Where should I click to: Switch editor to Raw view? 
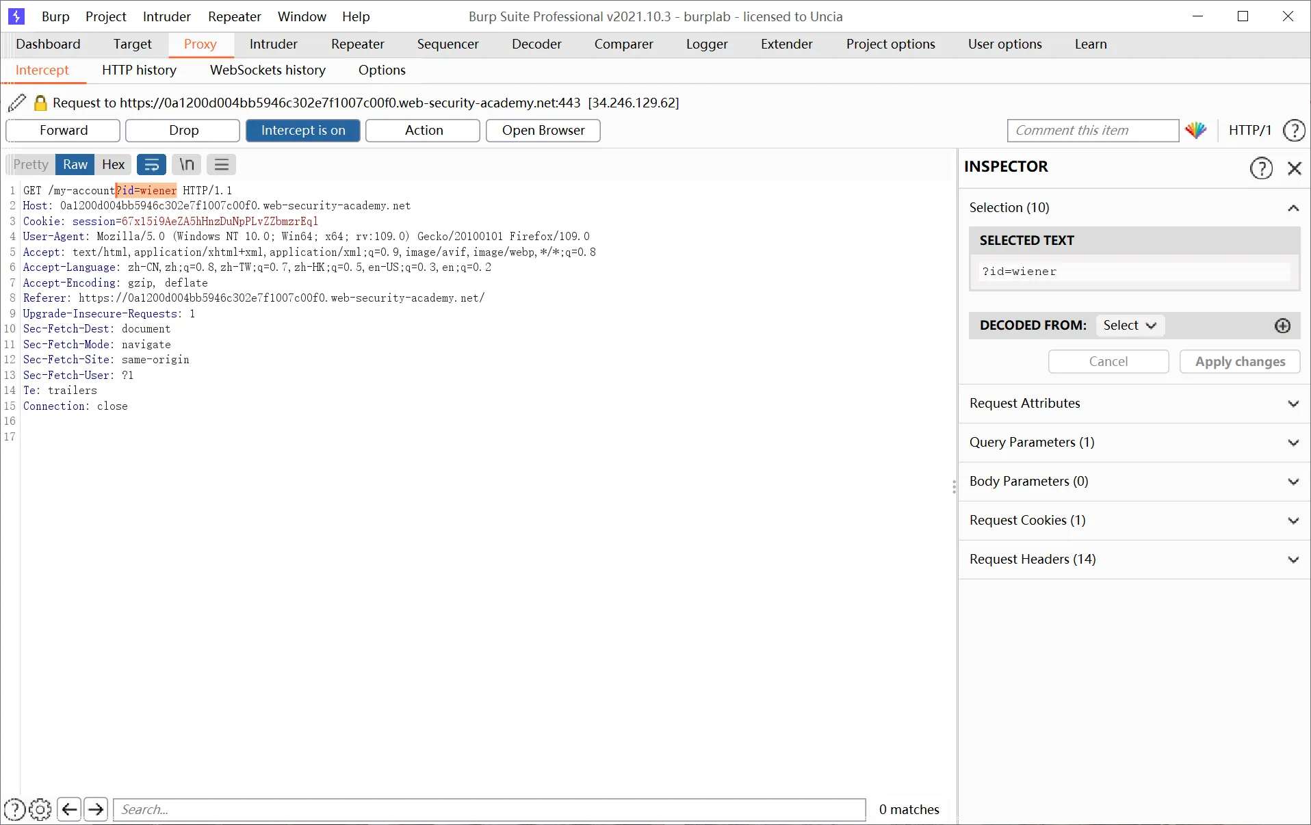[75, 164]
